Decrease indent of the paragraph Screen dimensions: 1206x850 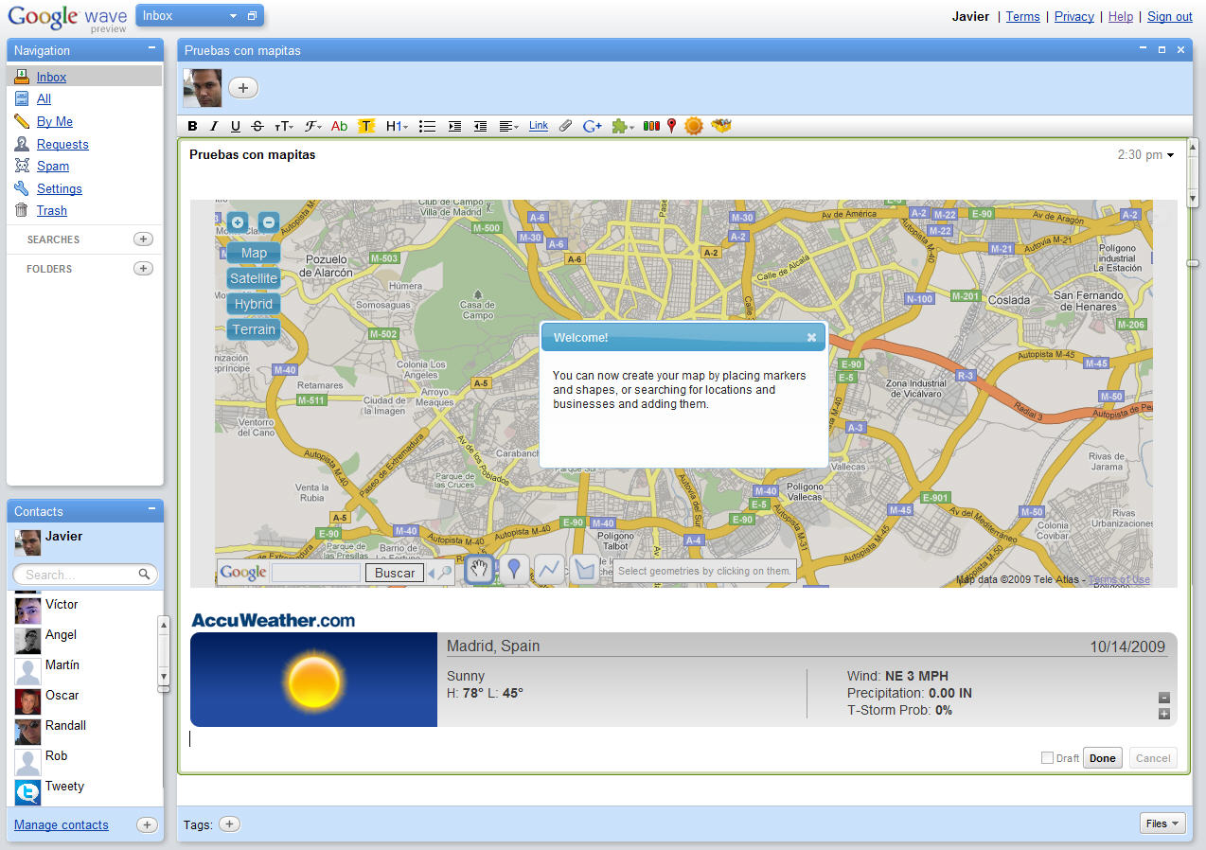pyautogui.click(x=480, y=126)
